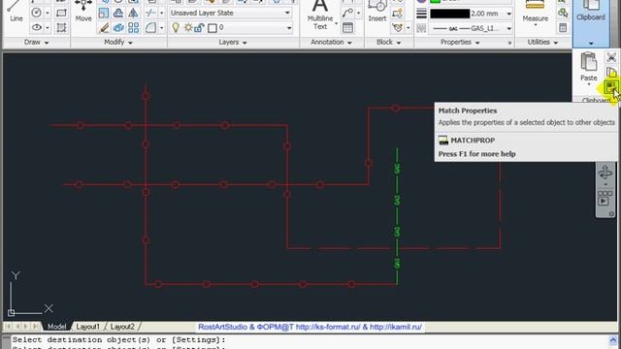The width and height of the screenshot is (621, 349).
Task: Click the Trim tool in Modify panel
Action: coord(150,13)
